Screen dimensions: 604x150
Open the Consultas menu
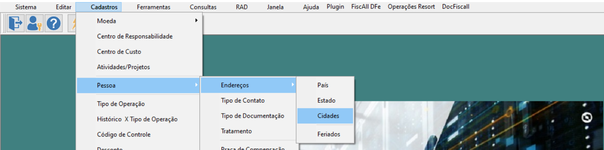[x=203, y=7]
